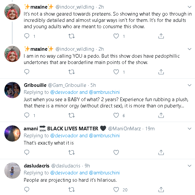Image resolution: width=195 pixels, height=195 pixels.
Task: Open the options chevron on Gribouille's tweet
Action: [189, 85]
